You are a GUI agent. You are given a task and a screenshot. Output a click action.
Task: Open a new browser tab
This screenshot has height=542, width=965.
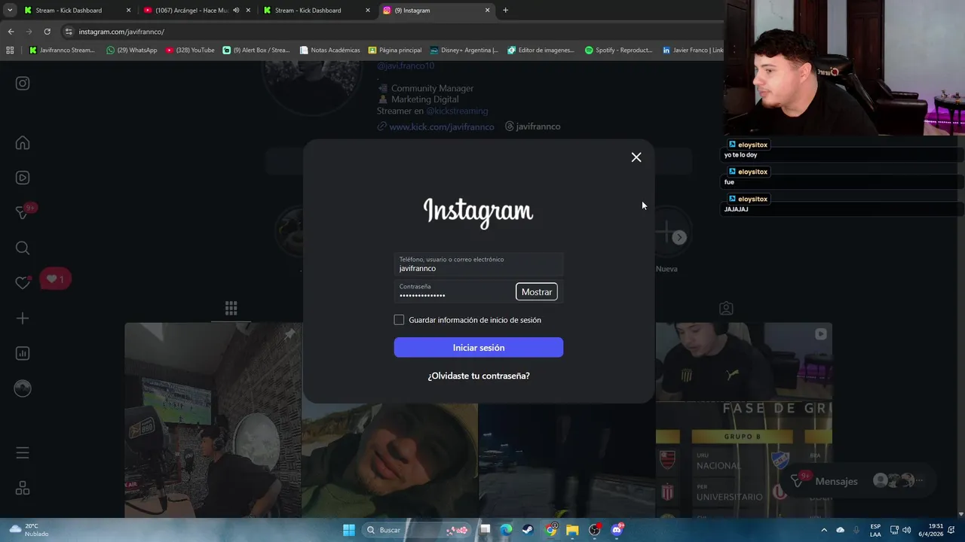point(505,11)
